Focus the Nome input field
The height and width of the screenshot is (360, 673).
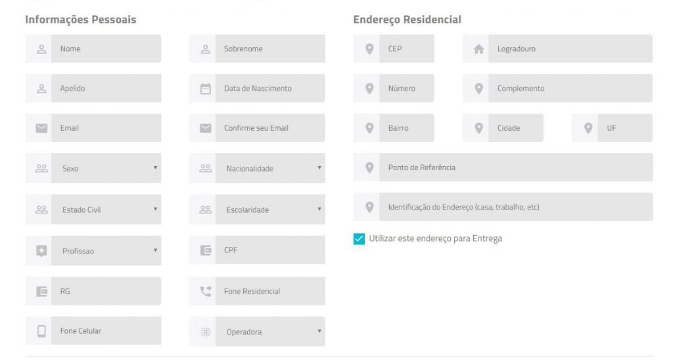click(x=106, y=49)
